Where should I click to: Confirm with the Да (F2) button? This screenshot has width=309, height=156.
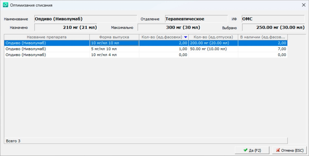(252, 150)
